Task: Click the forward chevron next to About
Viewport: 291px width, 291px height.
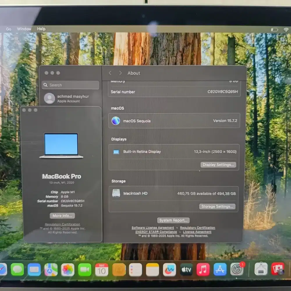Action: [x=120, y=73]
